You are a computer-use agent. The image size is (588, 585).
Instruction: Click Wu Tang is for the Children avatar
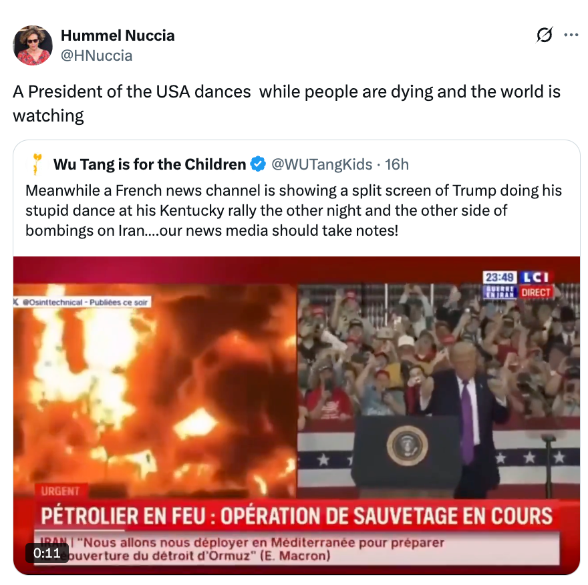[36, 164]
